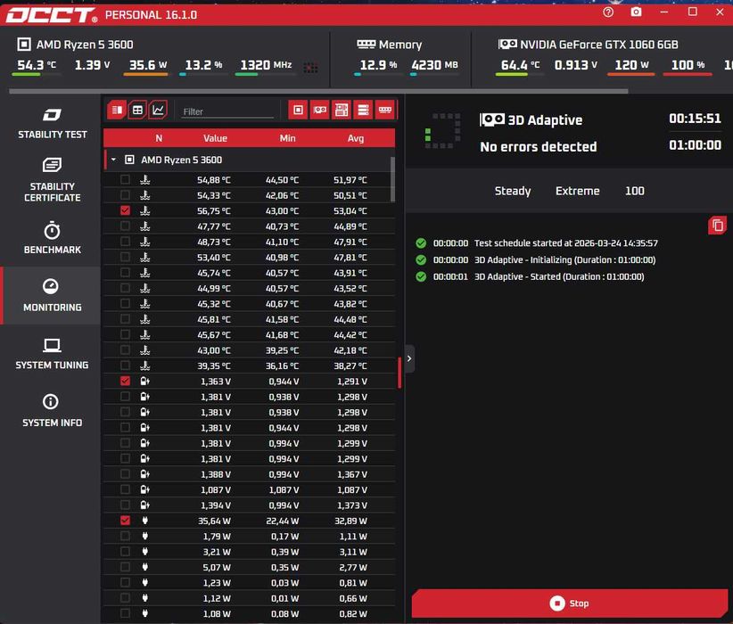Click the GPU load 100 % readout
The width and height of the screenshot is (733, 624).
(x=688, y=65)
